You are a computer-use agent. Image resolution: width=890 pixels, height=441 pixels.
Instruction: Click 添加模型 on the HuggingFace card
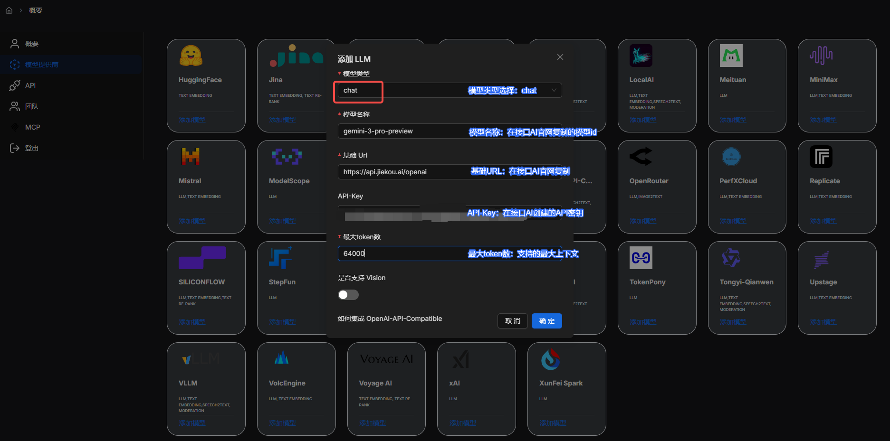pos(192,120)
